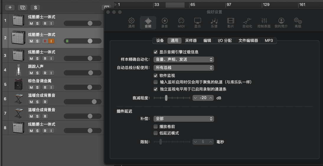Mute track 1 with M button

[x=31, y=24]
